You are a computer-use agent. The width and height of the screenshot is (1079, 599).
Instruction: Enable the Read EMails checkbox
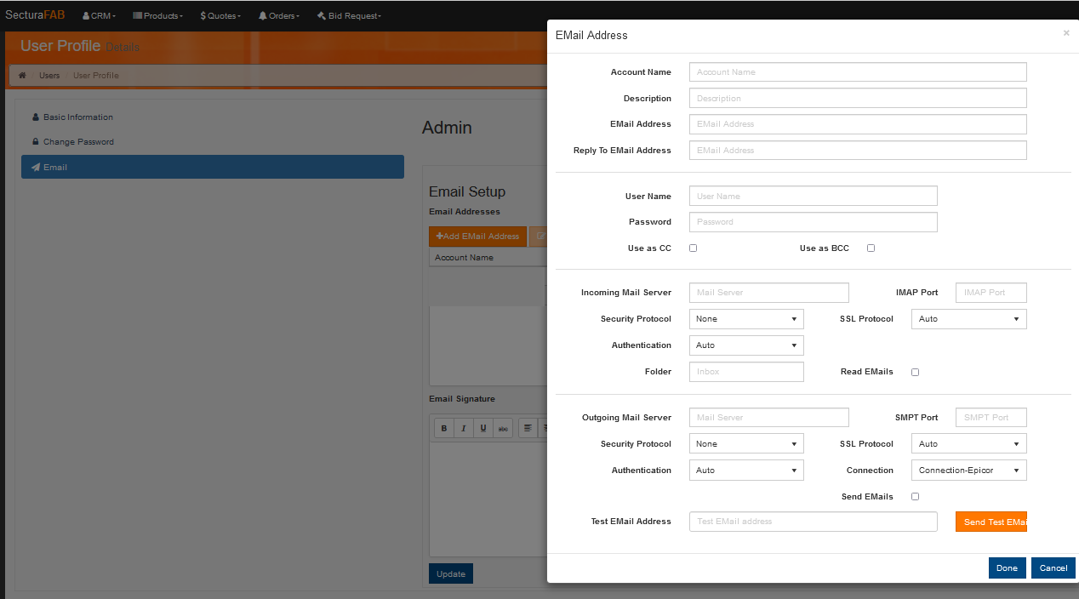pos(915,372)
